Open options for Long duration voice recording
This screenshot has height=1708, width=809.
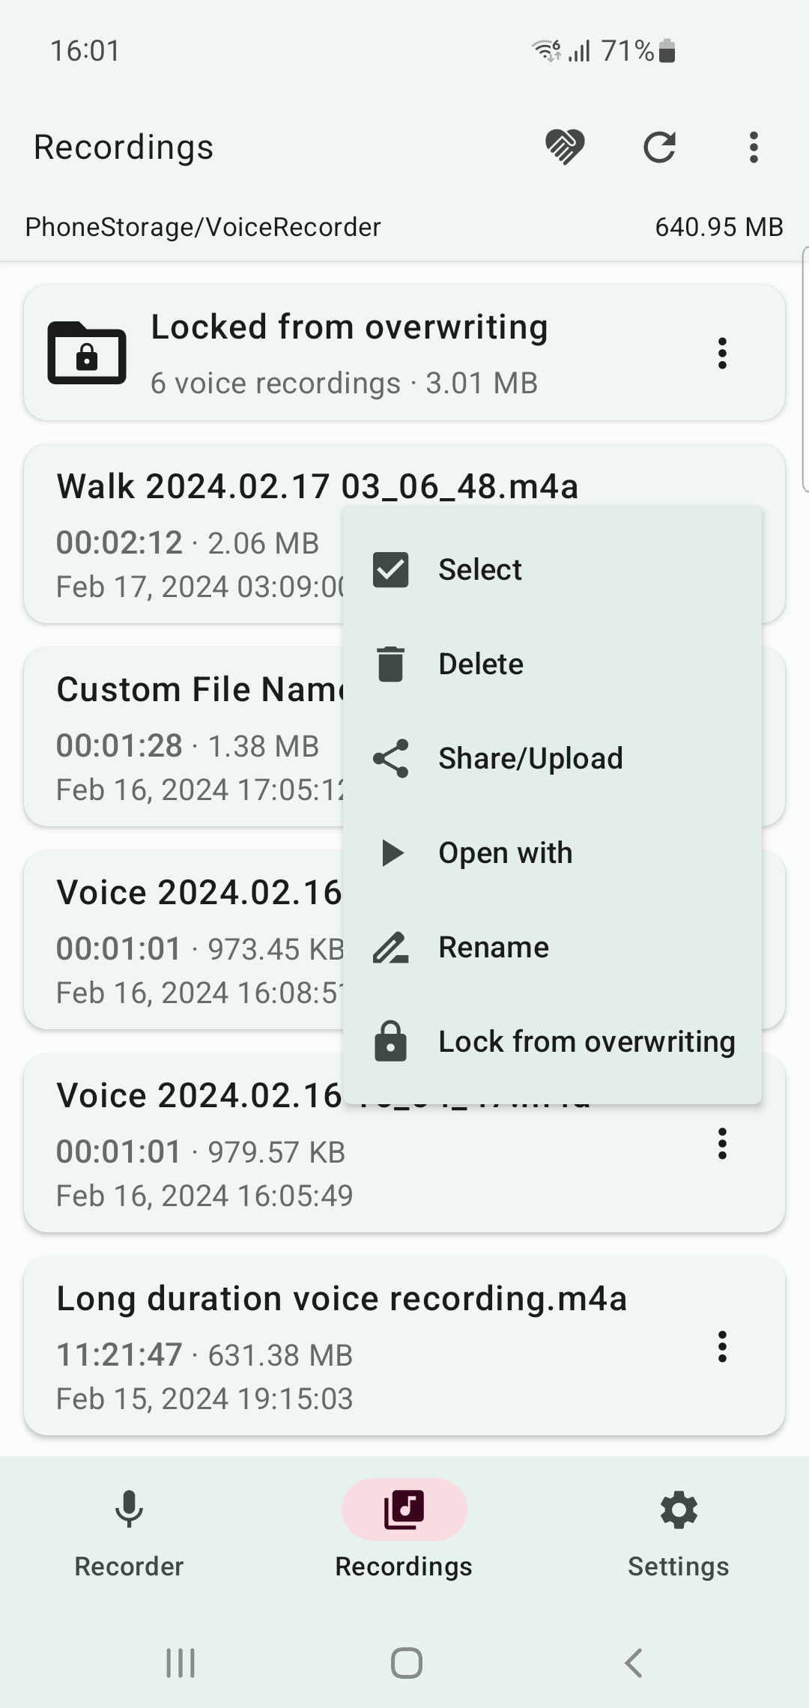(x=722, y=1346)
